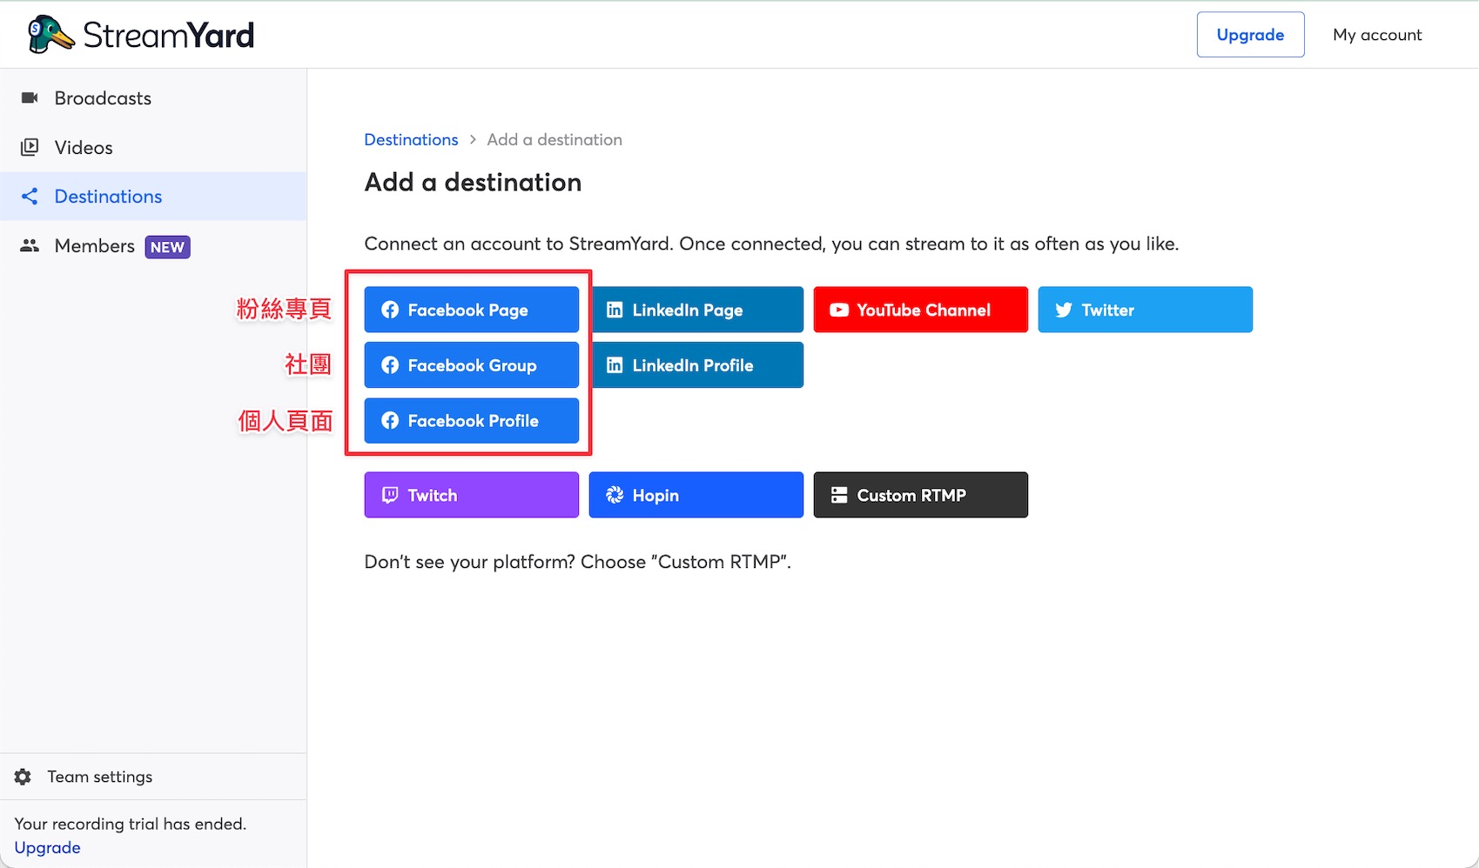This screenshot has width=1479, height=868.
Task: Click the Team settings gear icon
Action: 24,777
